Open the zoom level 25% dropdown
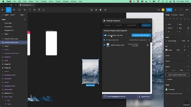The width and height of the screenshot is (191, 107). [187, 10]
